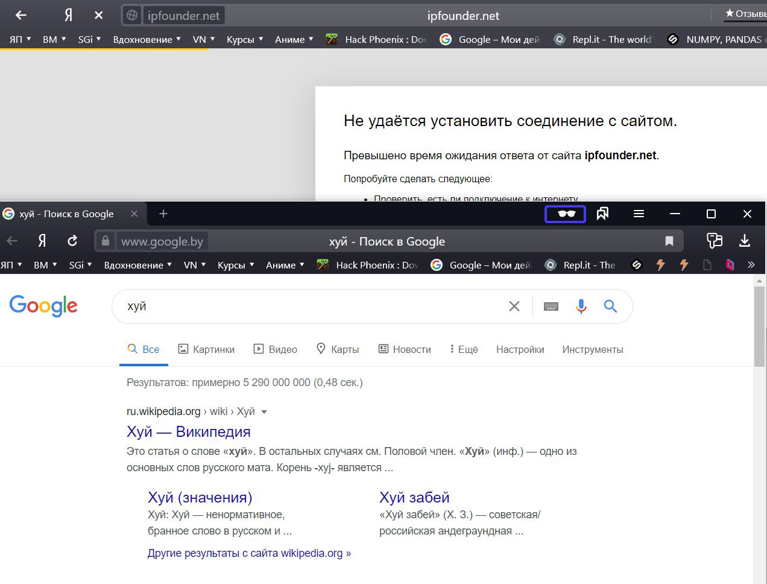767x584 pixels.
Task: Open Настройки search settings
Action: click(520, 349)
